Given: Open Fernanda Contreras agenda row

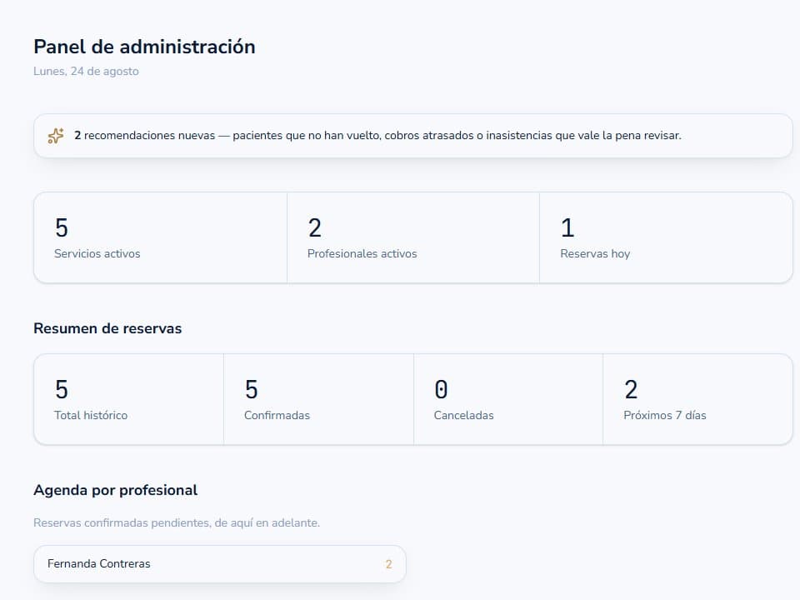Looking at the screenshot, I should pos(220,564).
